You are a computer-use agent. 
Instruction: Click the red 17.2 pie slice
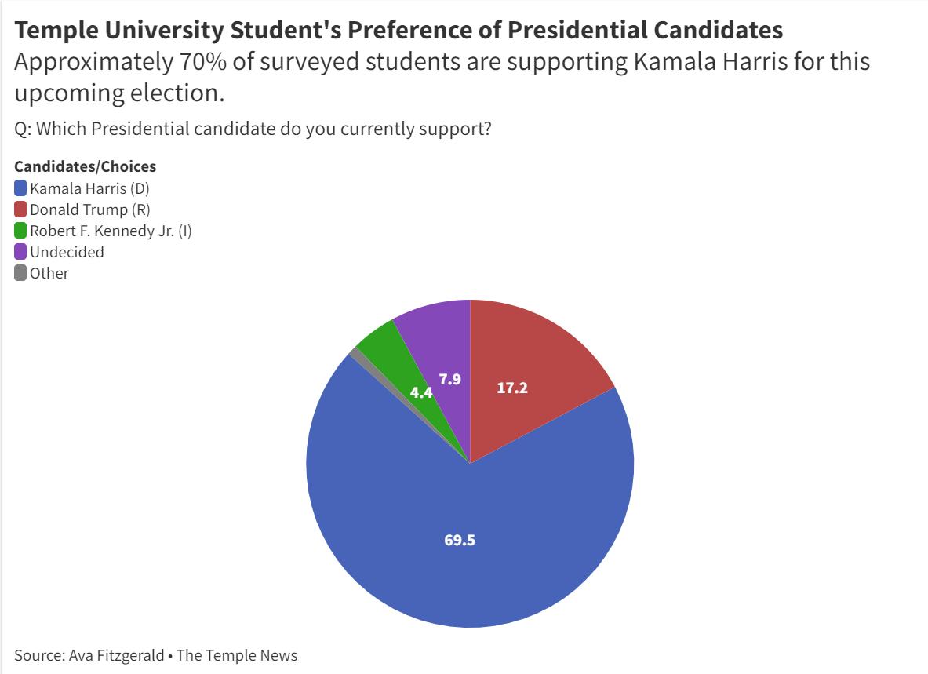(x=533, y=361)
